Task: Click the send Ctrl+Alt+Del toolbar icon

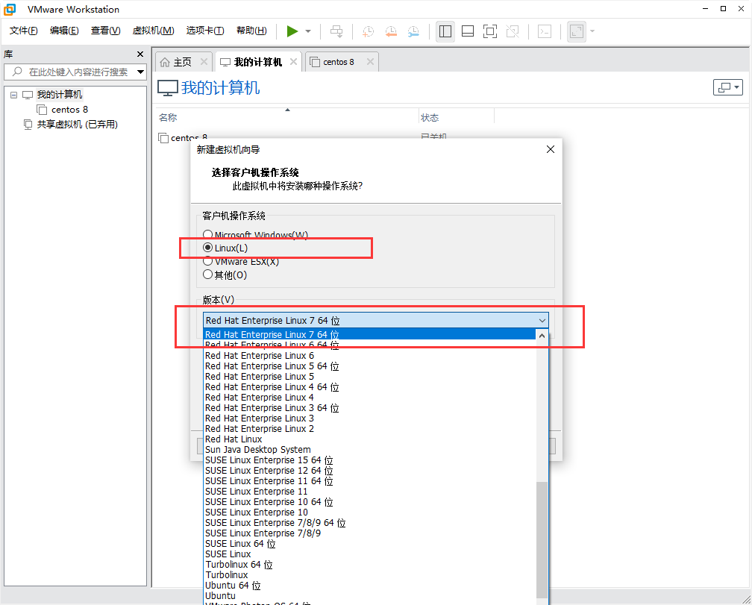Action: pos(336,31)
